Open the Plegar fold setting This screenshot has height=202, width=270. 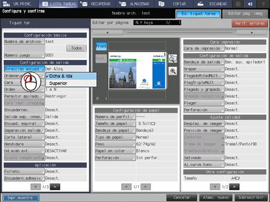pyautogui.click(x=204, y=103)
